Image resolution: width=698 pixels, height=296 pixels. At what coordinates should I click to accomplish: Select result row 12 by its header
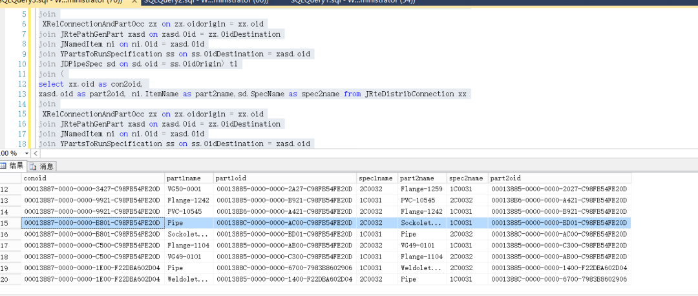[x=10, y=189]
